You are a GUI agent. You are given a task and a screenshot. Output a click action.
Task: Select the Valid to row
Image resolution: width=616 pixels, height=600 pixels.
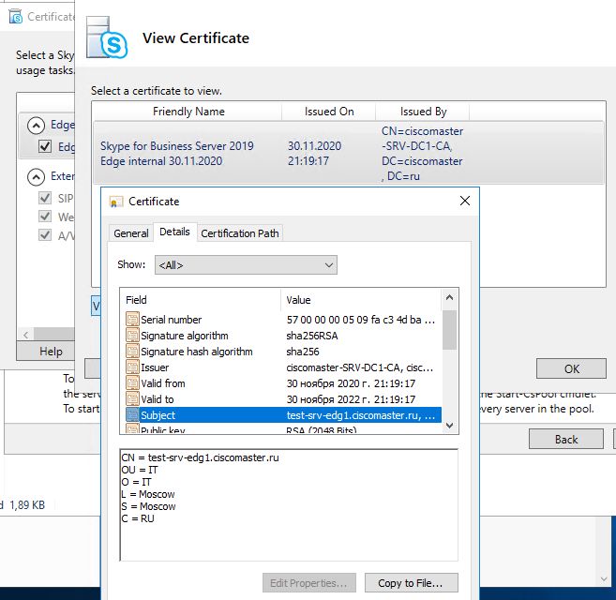click(x=281, y=399)
